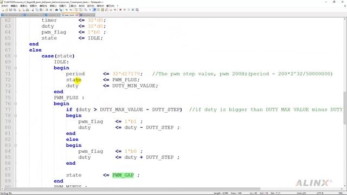This screenshot has width=347, height=195.
Task: Open the 语言(L) Language menu
Action: click(x=53, y=6)
